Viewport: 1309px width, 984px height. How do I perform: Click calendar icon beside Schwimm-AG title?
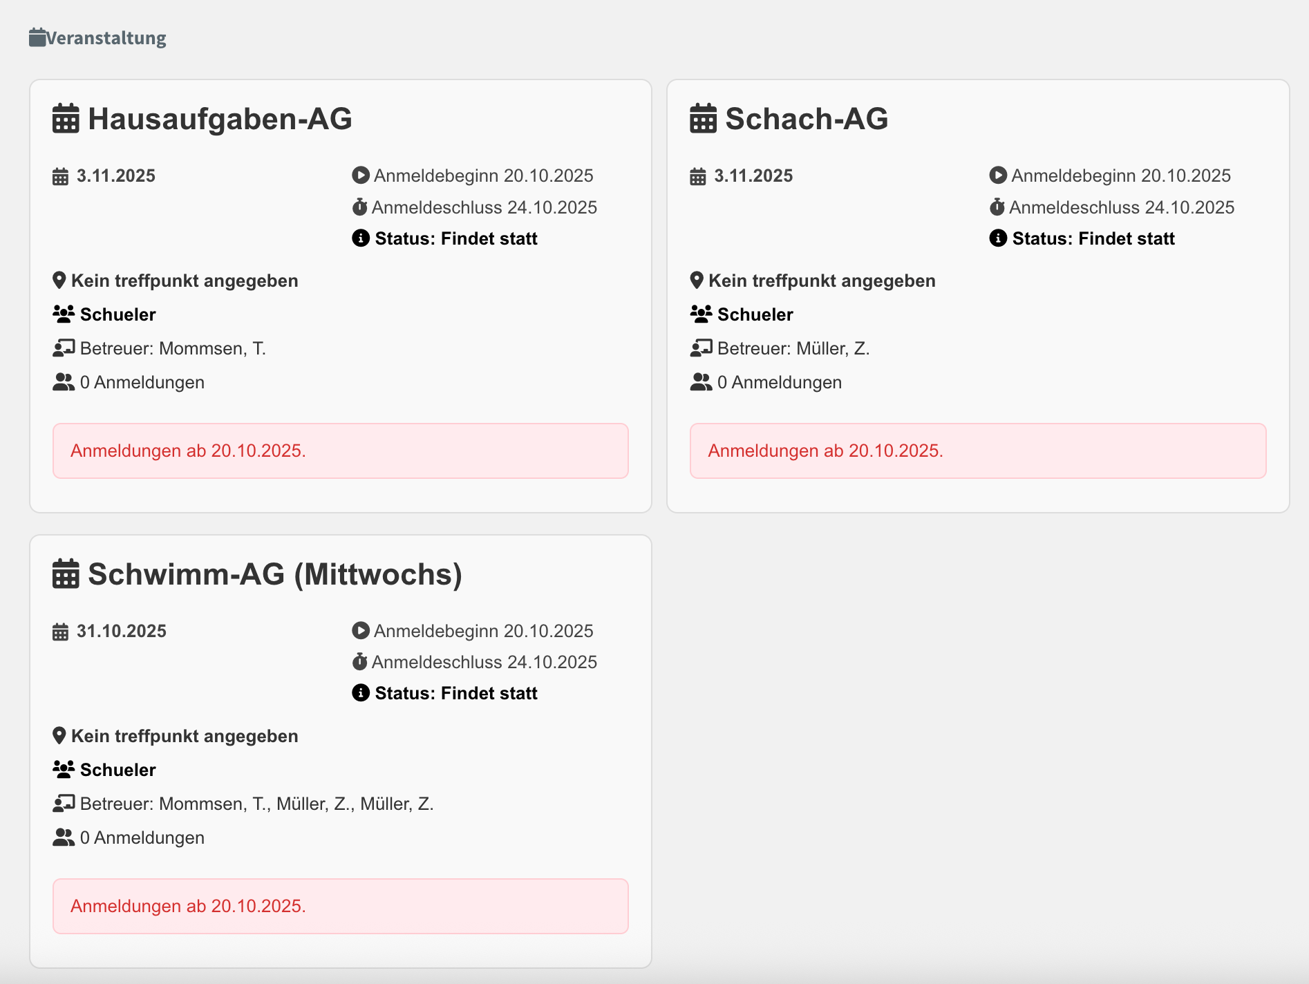tap(66, 574)
